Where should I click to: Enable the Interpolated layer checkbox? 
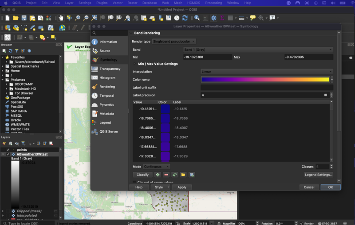coord(8,216)
